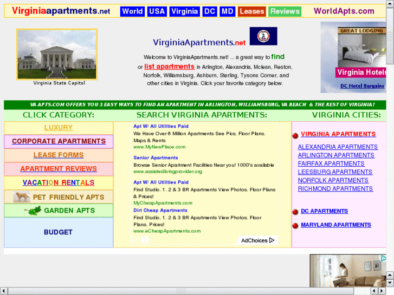The image size is (394, 295).
Task: Open the Virginia State Capitol photo
Action: [x=57, y=54]
